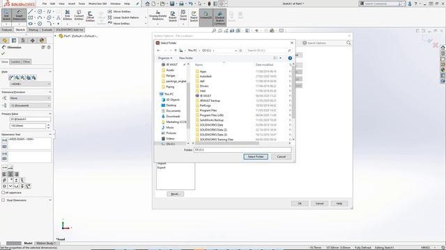The height and width of the screenshot is (250, 446).
Task: Collapse the Primary Value section
Action: (x=50, y=114)
